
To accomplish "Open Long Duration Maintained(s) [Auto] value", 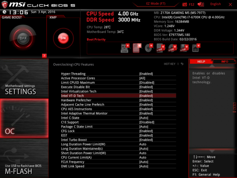I will [143, 148].
